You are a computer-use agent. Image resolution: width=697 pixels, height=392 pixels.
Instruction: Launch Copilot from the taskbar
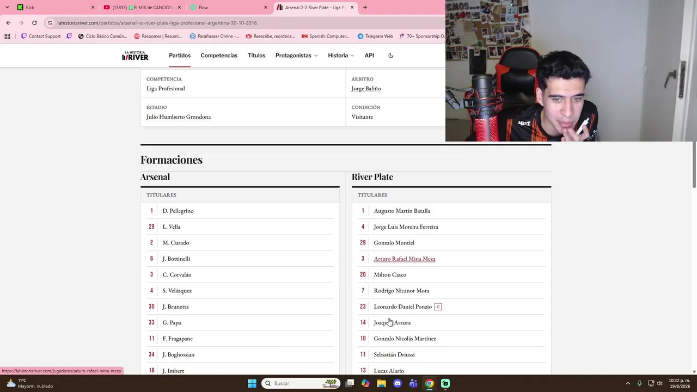[365, 383]
